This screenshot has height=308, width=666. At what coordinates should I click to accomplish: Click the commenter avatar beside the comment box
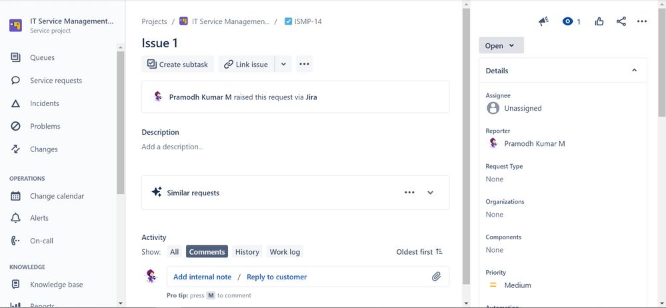click(x=151, y=277)
